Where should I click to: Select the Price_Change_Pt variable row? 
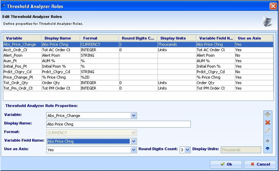point(138,77)
